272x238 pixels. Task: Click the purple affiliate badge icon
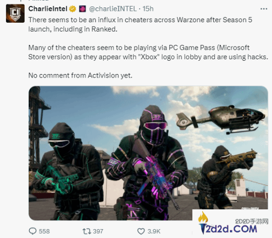tap(83, 9)
